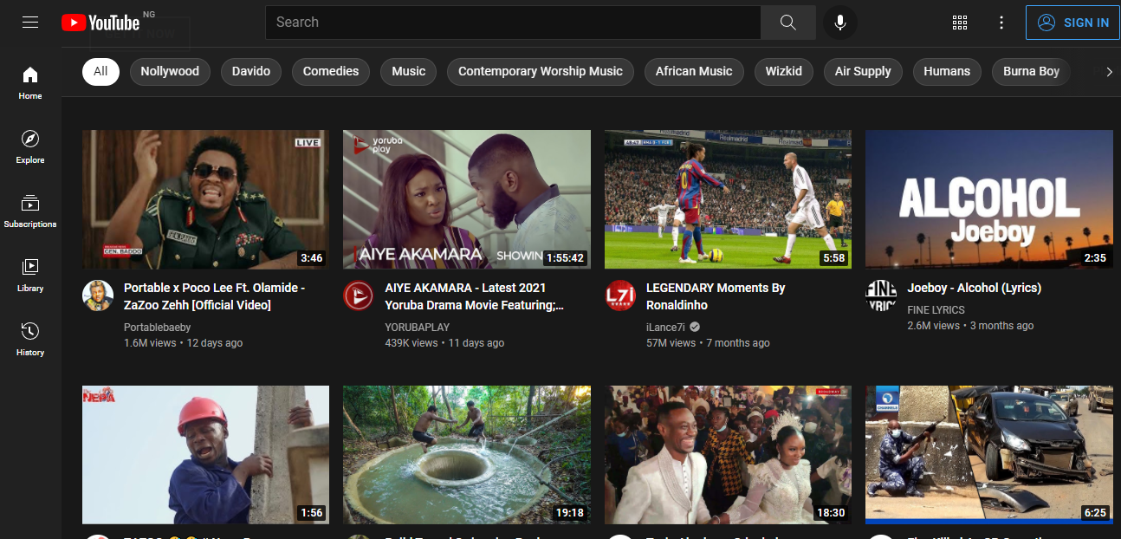Open Explore in the sidebar
Viewport: 1121px width, 539px height.
[30, 146]
